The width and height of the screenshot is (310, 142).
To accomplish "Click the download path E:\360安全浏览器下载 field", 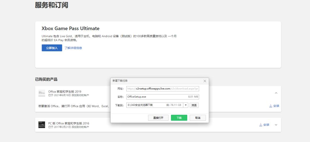I will pos(155,105).
